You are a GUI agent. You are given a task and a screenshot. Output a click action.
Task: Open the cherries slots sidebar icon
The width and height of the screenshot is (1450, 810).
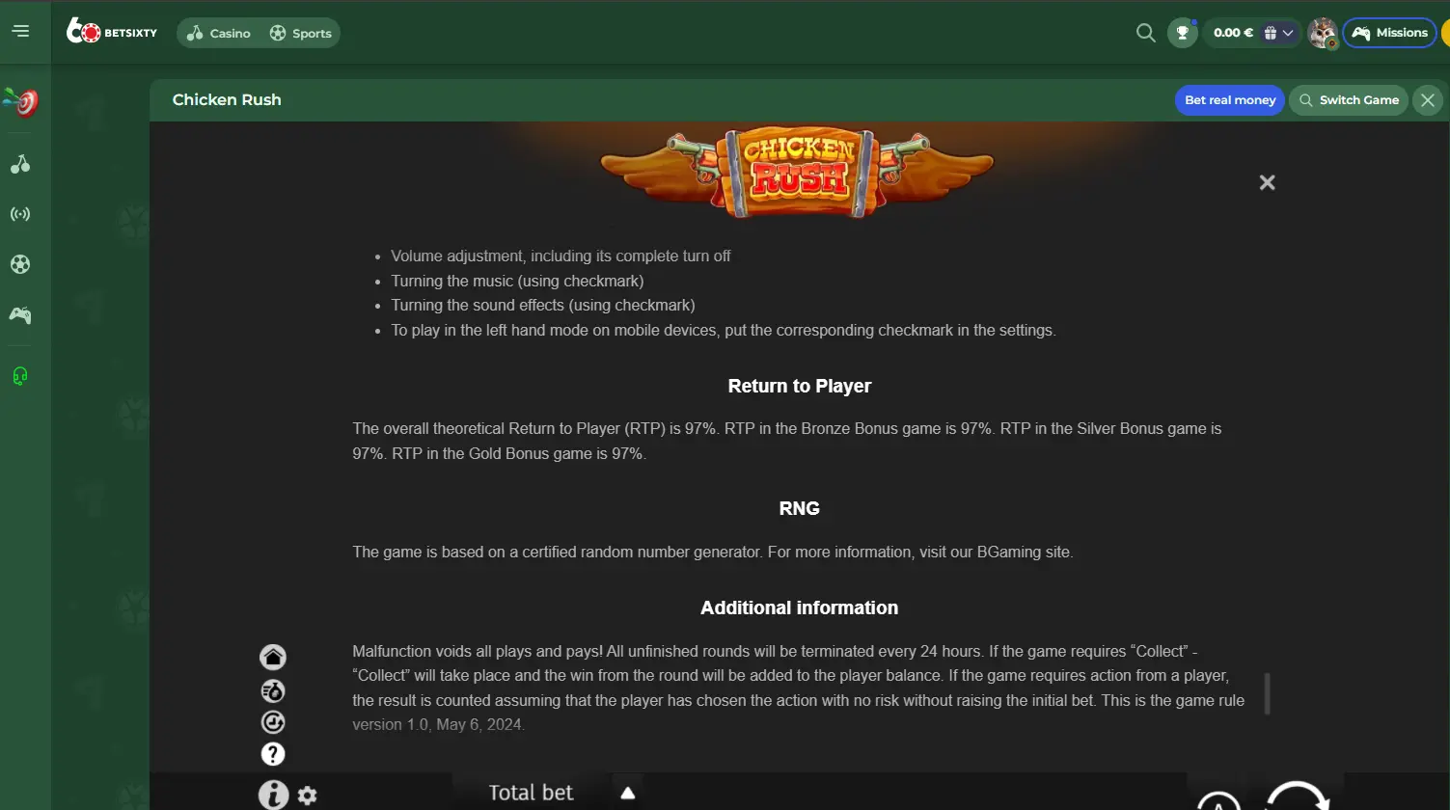click(x=20, y=165)
